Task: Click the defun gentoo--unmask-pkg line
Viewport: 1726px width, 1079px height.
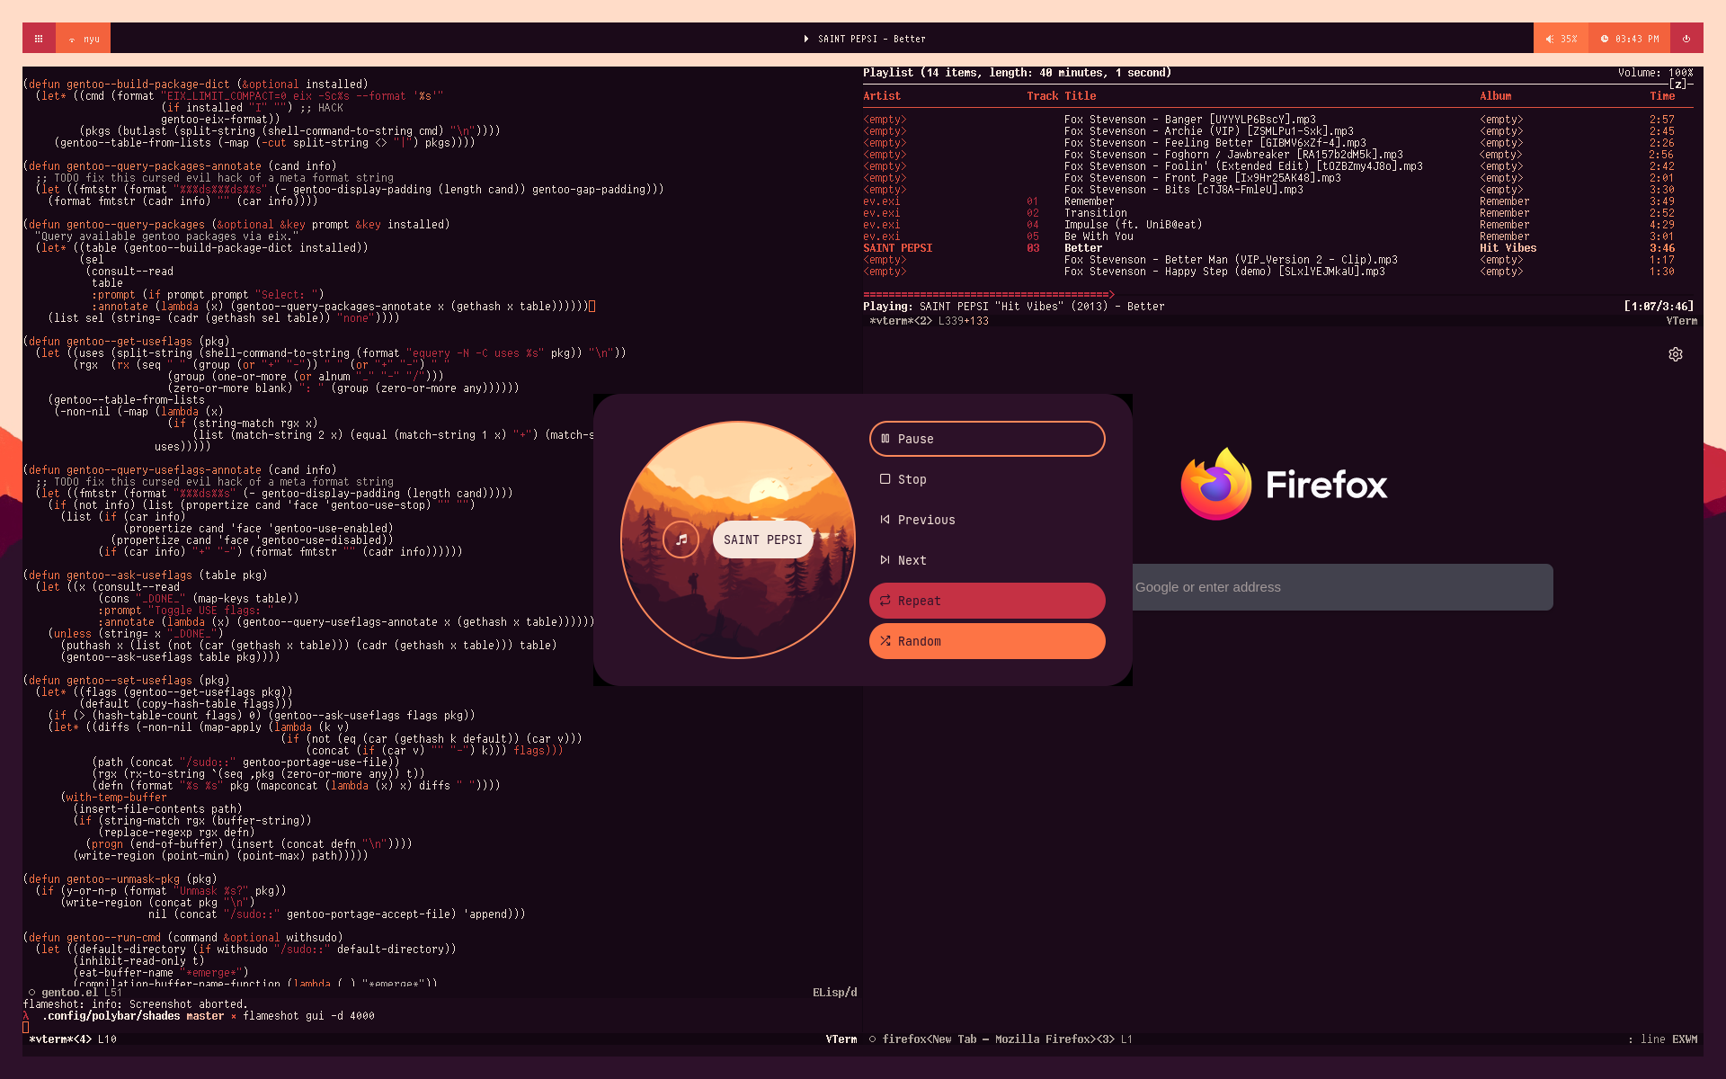Action: tap(120, 879)
